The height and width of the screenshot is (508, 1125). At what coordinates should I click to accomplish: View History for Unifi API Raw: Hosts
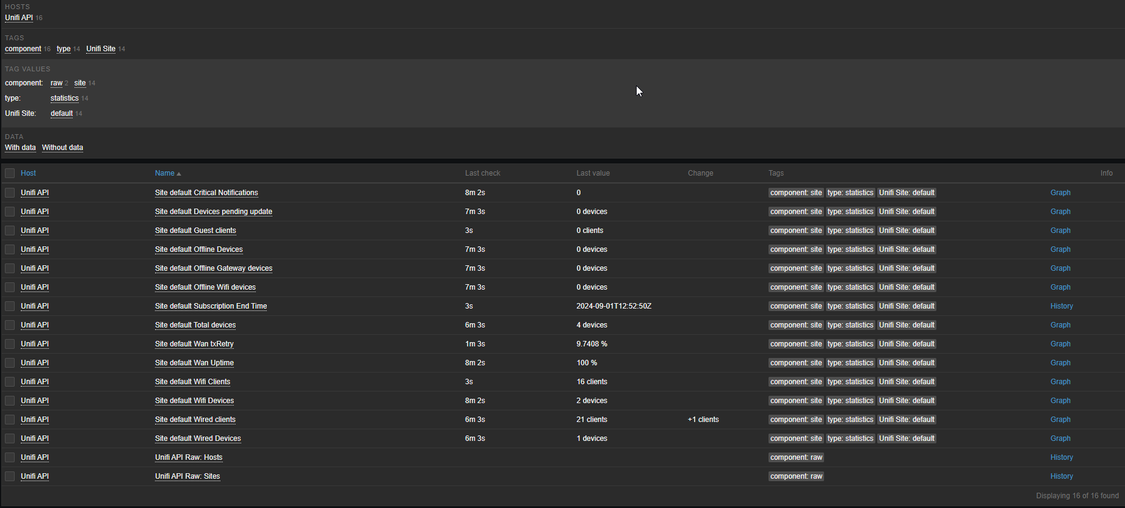point(1062,457)
